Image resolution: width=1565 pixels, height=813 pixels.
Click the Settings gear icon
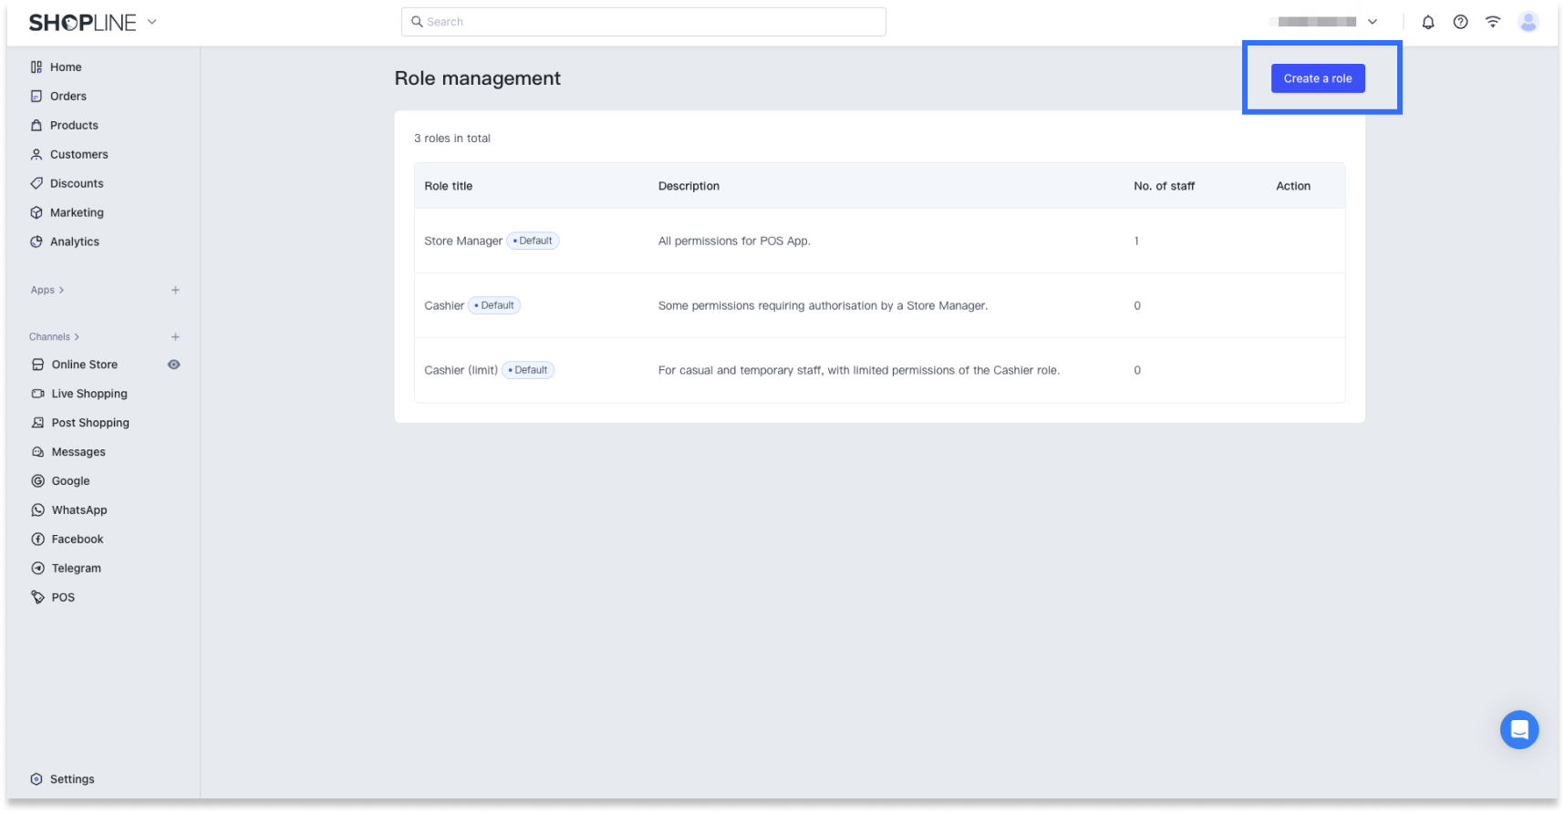36,779
